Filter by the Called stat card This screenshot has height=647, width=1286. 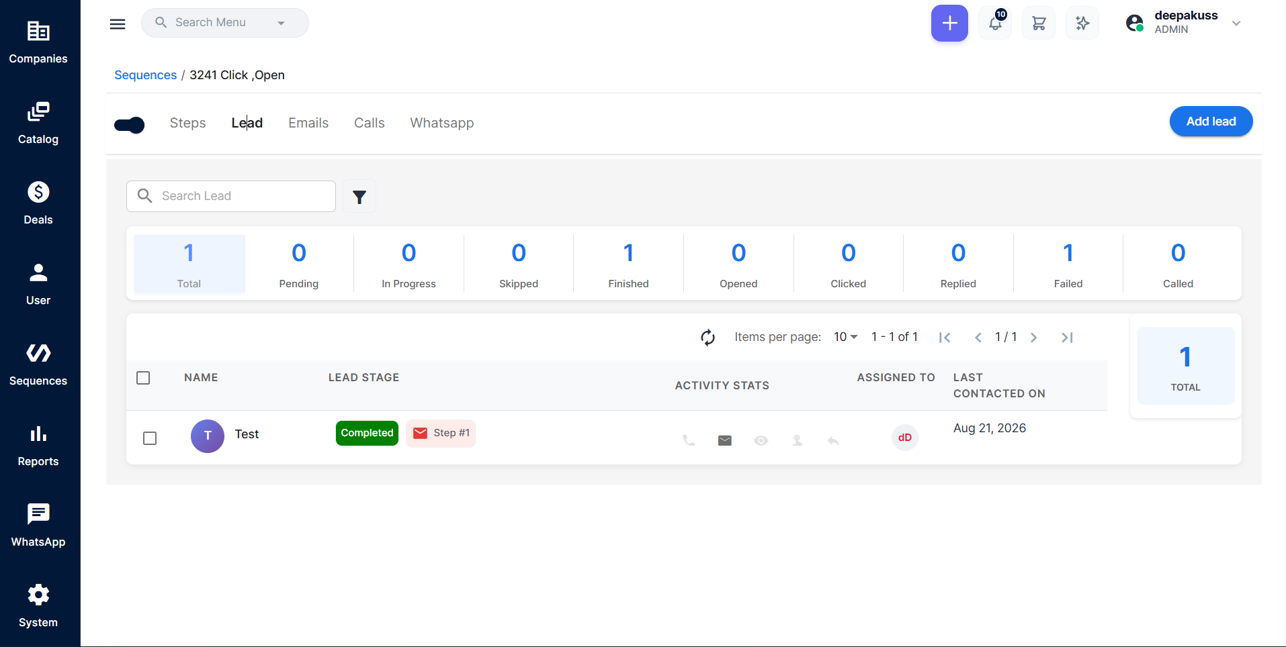point(1178,264)
